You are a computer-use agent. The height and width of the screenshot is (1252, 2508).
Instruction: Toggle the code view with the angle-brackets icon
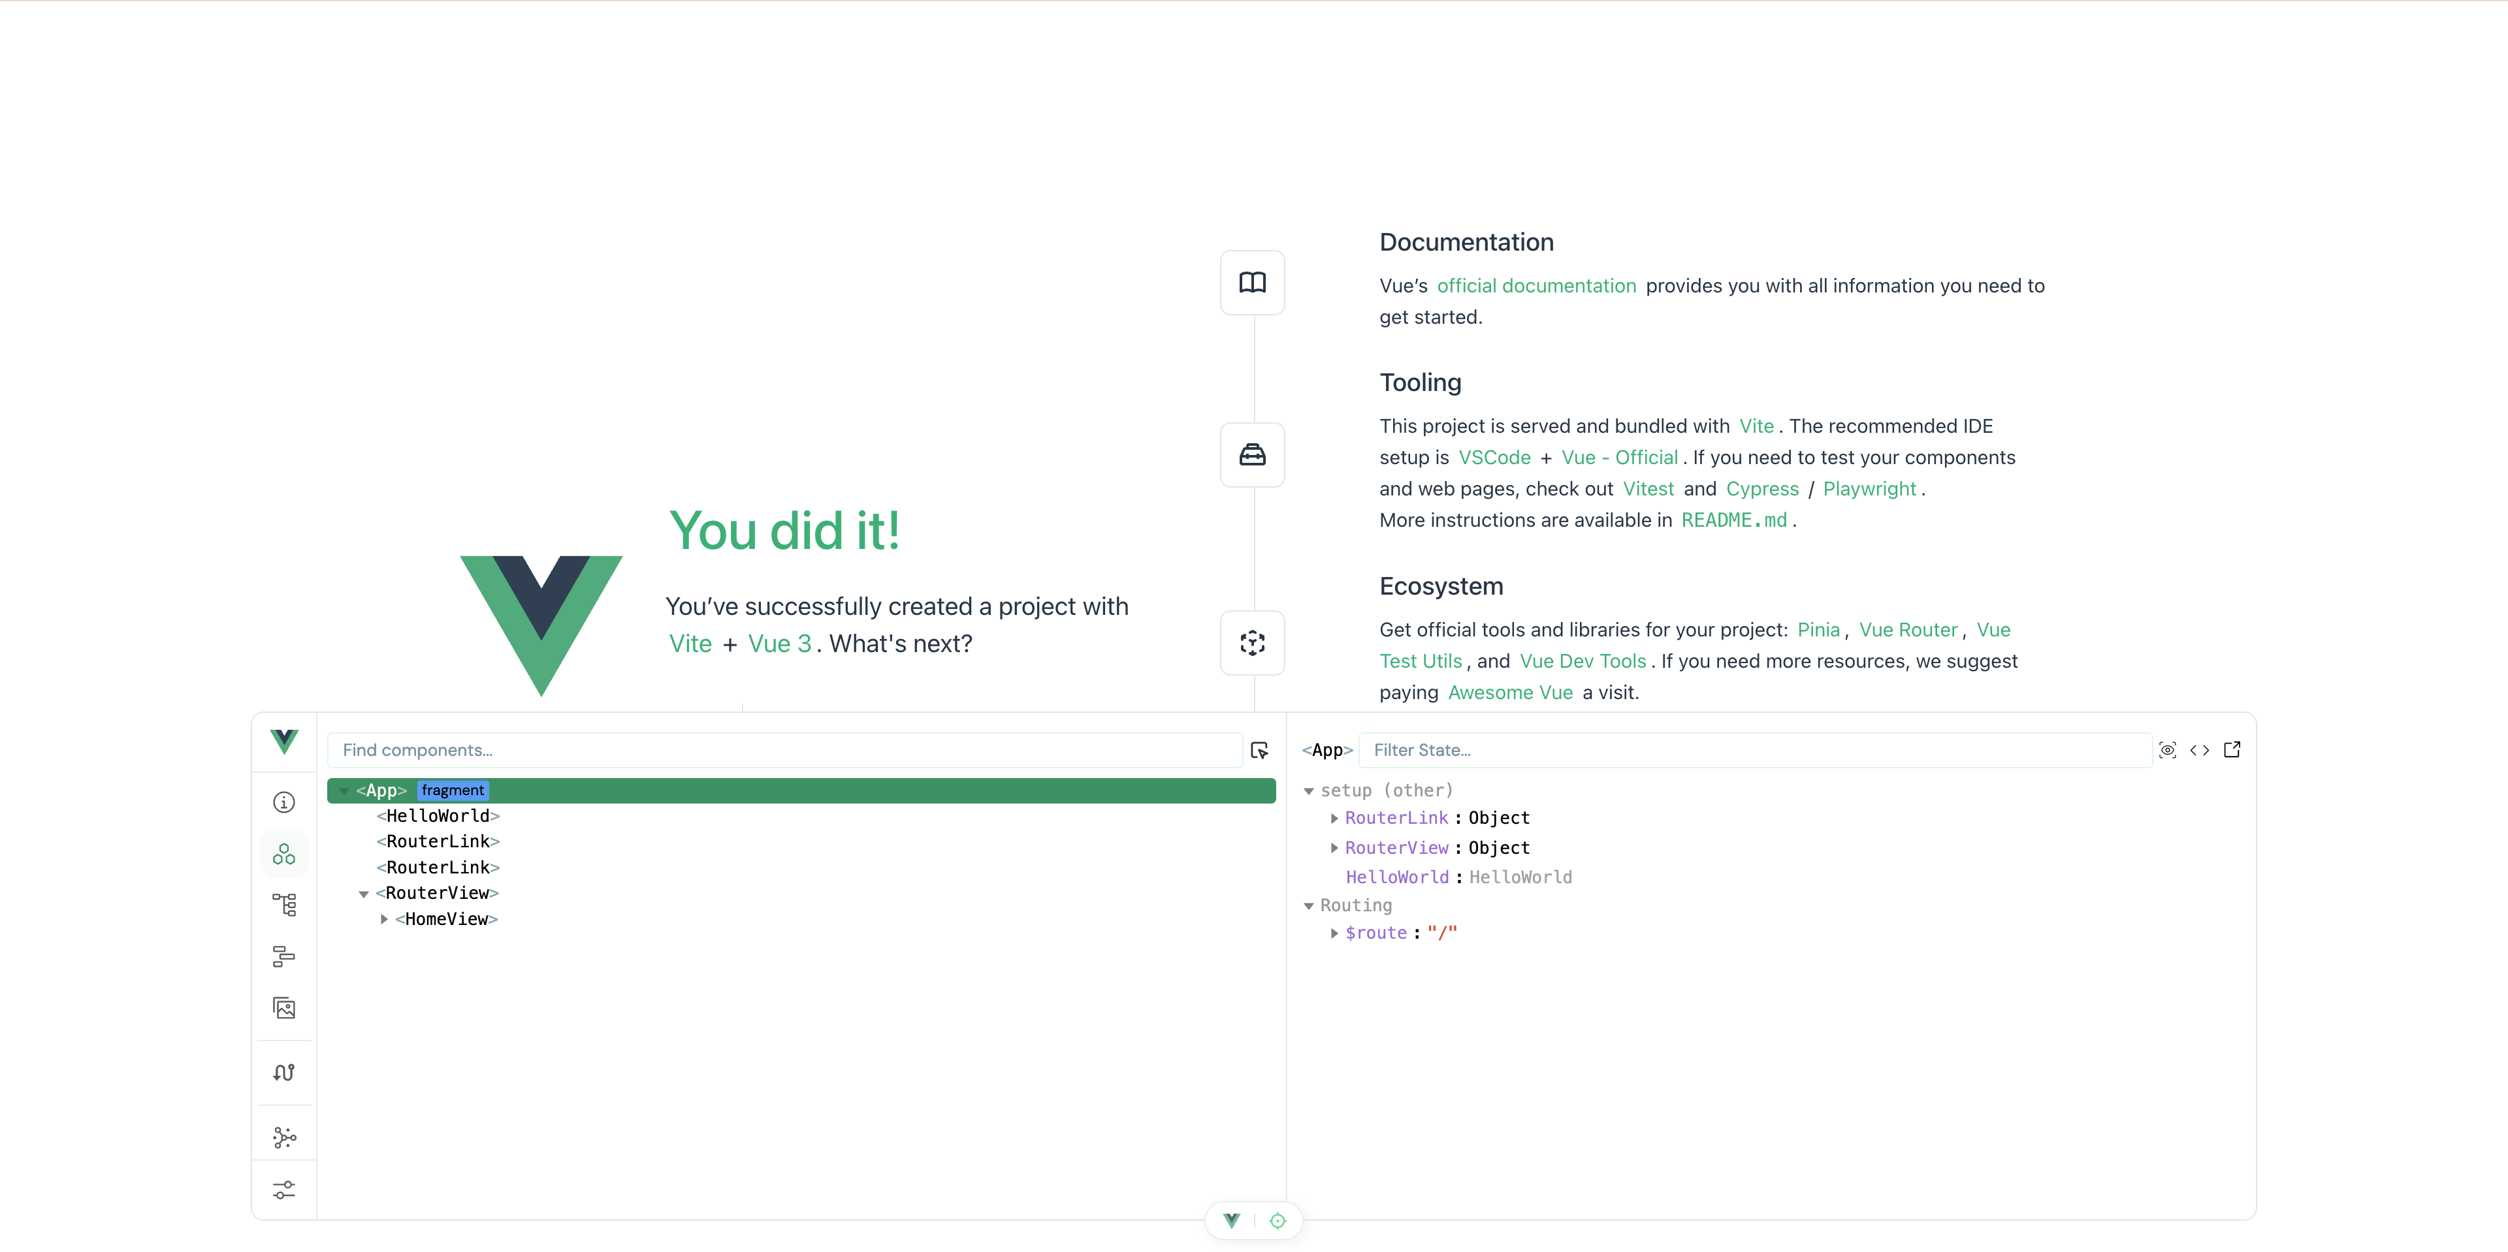(x=2200, y=749)
